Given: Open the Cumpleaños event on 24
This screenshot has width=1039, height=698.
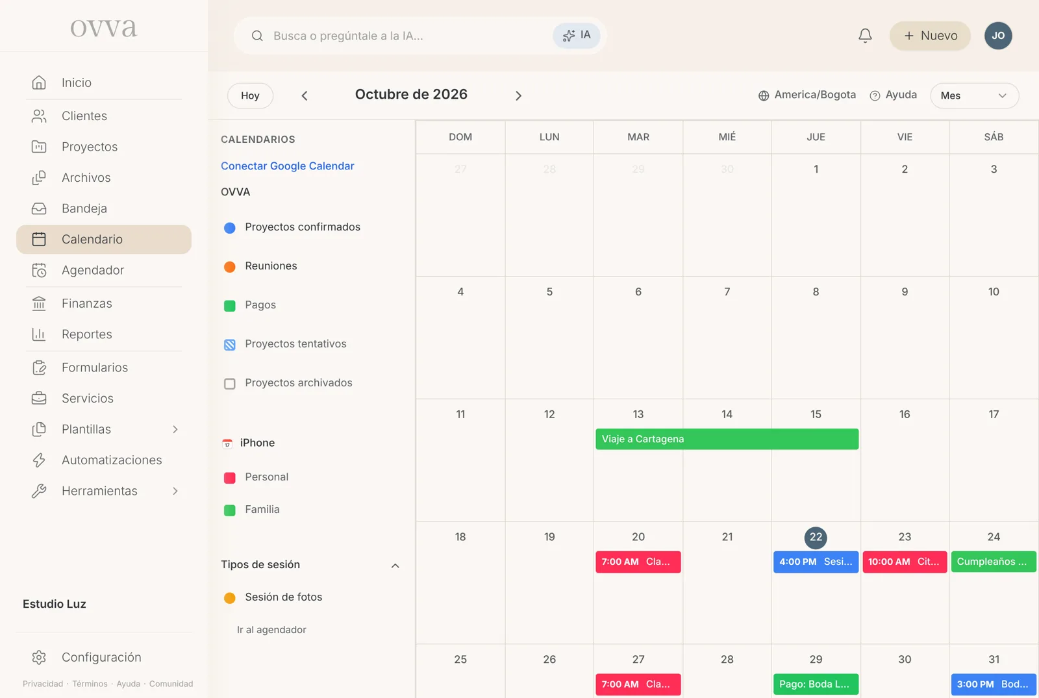Looking at the screenshot, I should [x=994, y=562].
